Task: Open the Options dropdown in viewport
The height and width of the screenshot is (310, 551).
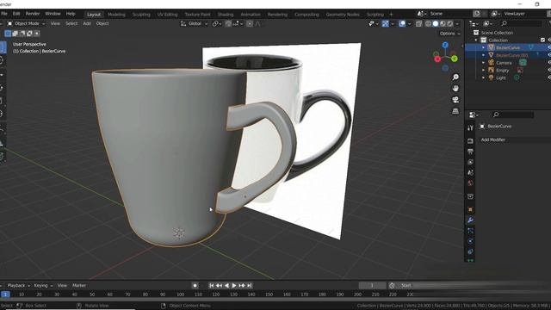Action: [x=449, y=34]
